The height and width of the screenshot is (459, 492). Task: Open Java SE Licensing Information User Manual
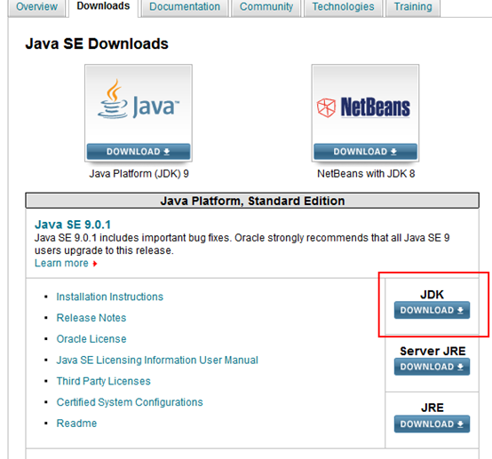pos(157,360)
